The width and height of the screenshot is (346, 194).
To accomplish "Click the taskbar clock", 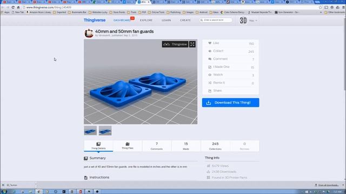I will tap(337, 192).
